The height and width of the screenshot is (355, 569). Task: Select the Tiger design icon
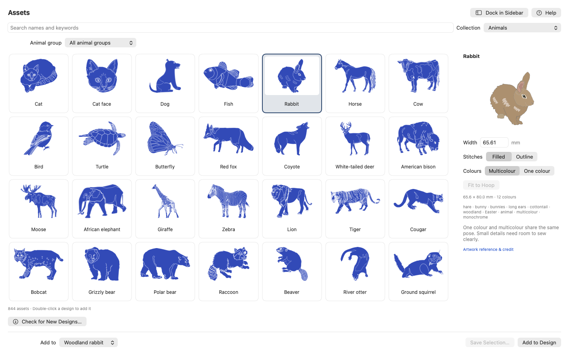[x=355, y=209]
